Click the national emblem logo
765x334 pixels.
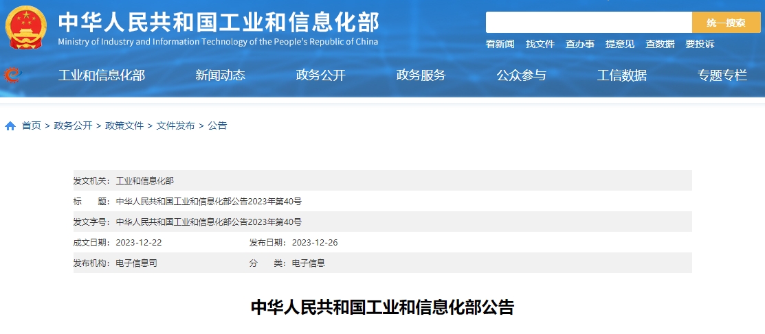point(26,27)
